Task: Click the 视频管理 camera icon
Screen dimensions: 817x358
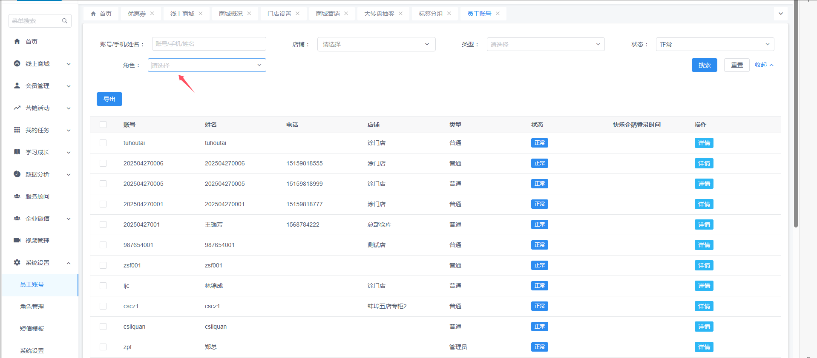Action: [x=17, y=240]
